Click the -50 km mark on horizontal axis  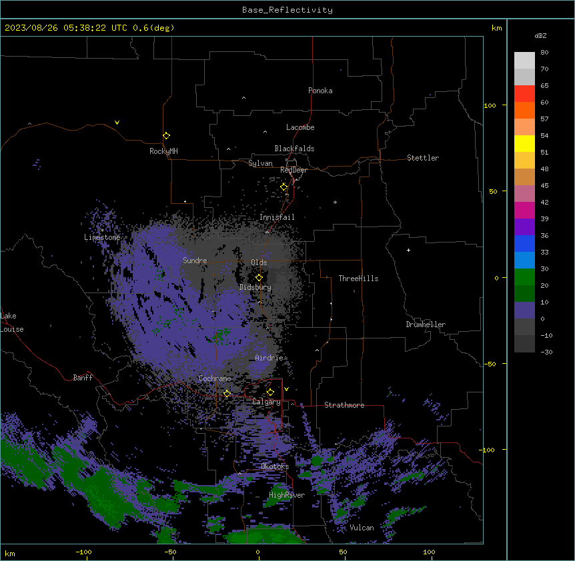tap(170, 552)
